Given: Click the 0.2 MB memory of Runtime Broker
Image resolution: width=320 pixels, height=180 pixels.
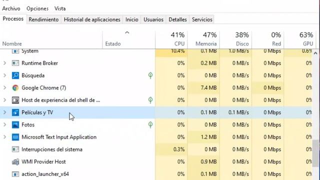Looking at the screenshot, I should coord(208,63).
